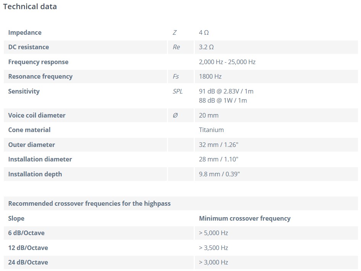The width and height of the screenshot is (361, 271).
Task: Click the Technical data heading
Action: click(30, 6)
